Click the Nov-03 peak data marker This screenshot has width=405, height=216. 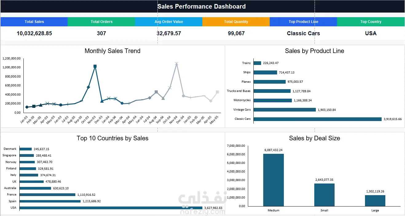[95, 66]
